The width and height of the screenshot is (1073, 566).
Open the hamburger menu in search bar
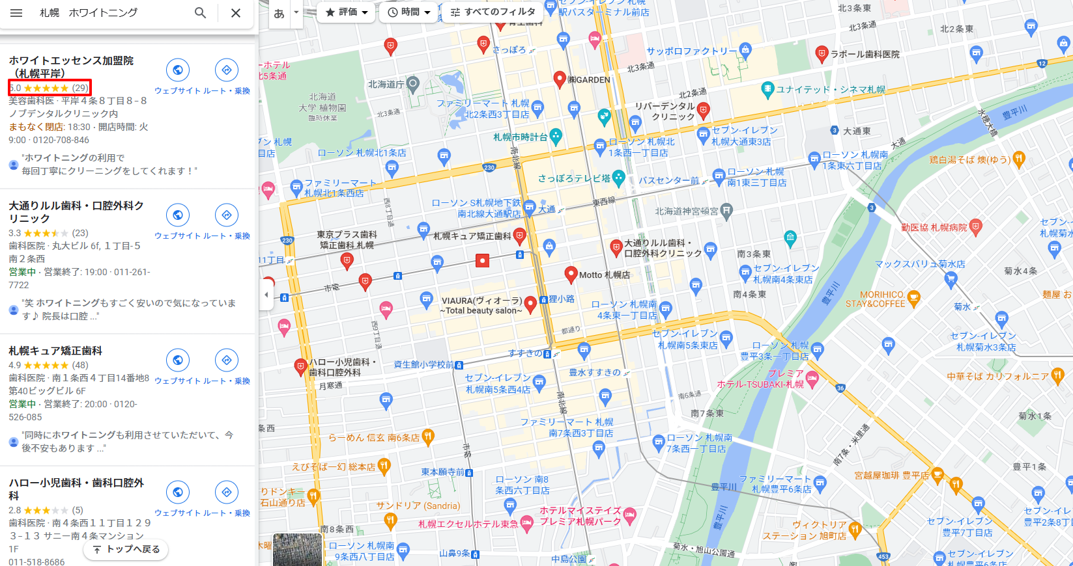(x=16, y=13)
